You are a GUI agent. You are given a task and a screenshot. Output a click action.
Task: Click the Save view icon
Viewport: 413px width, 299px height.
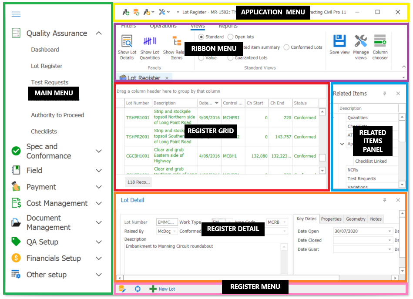[339, 41]
